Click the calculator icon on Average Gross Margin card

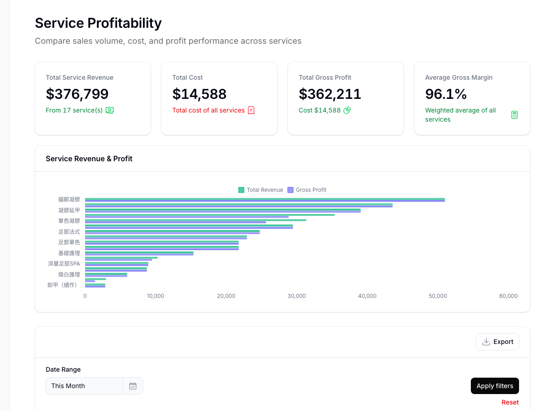pos(515,115)
